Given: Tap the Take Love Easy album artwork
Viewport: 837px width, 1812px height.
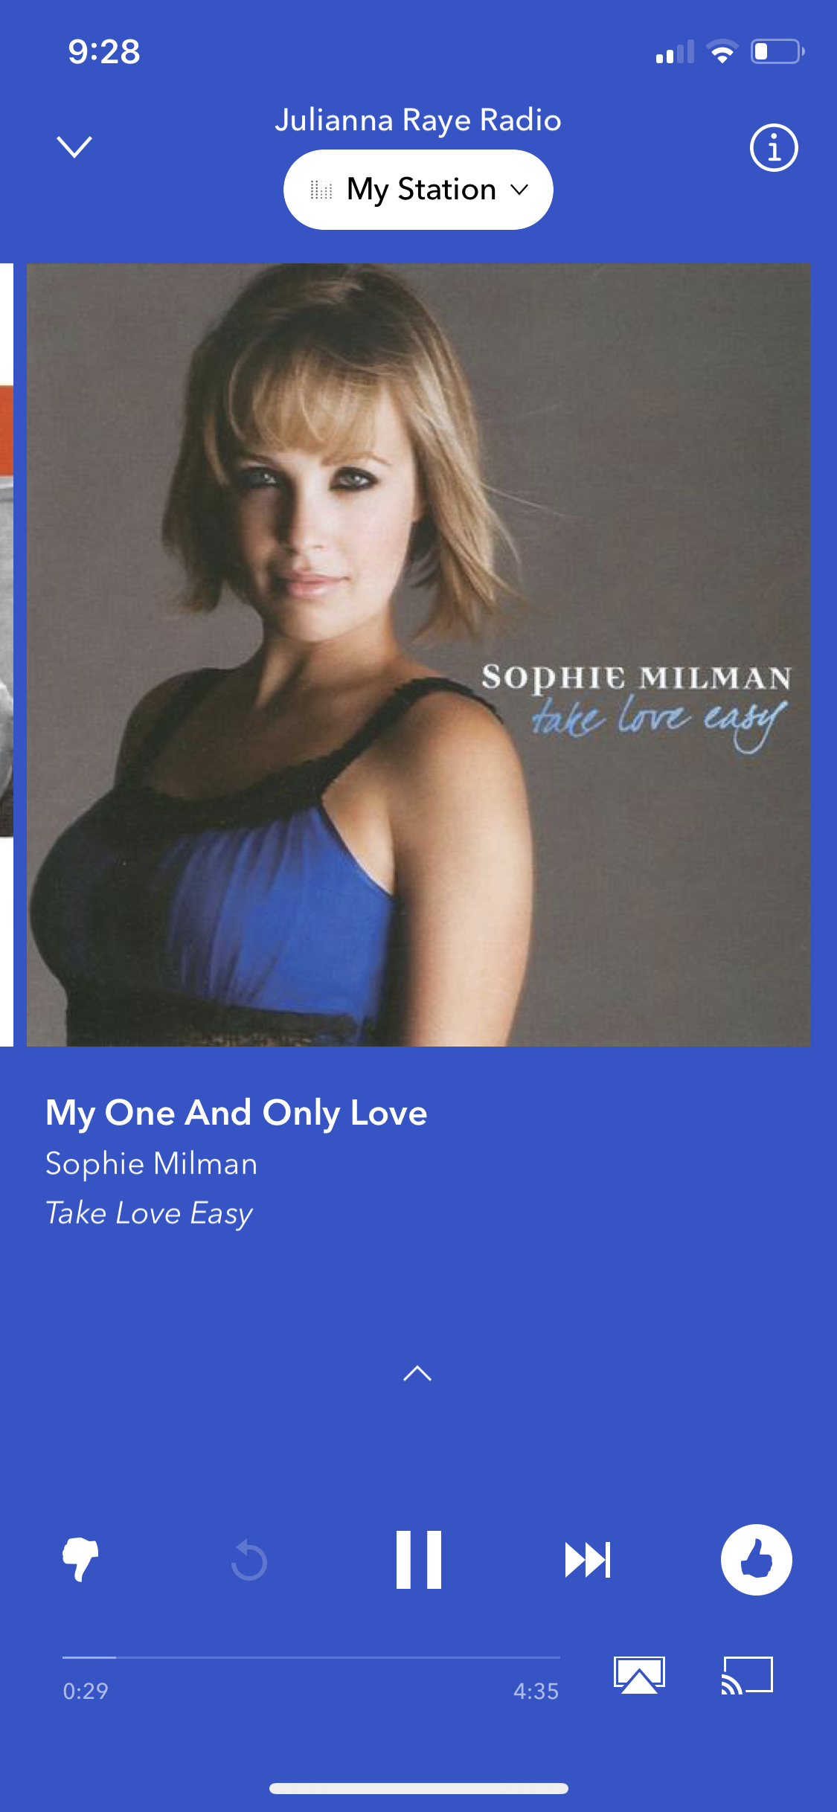Looking at the screenshot, I should coord(418,655).
